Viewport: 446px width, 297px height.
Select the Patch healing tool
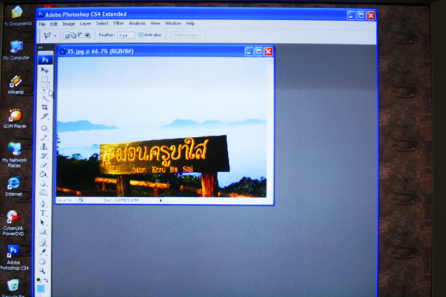coord(44,128)
